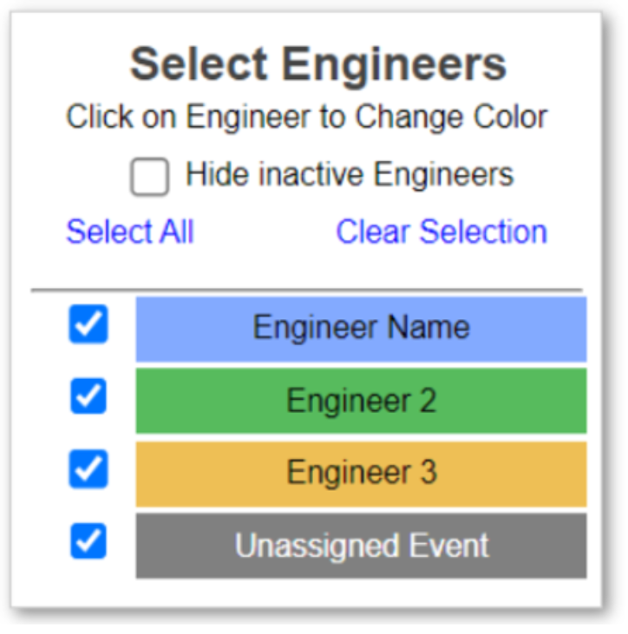Uncheck the Engineer Name checkbox
The image size is (628, 634).
[x=88, y=325]
